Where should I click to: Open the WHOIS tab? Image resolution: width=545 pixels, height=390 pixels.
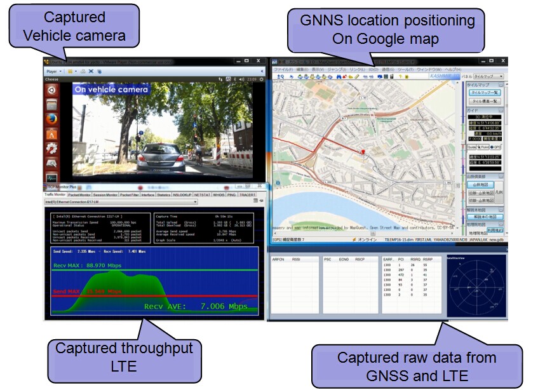[x=219, y=195]
